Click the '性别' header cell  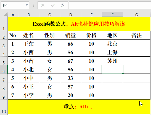[x=50, y=35]
